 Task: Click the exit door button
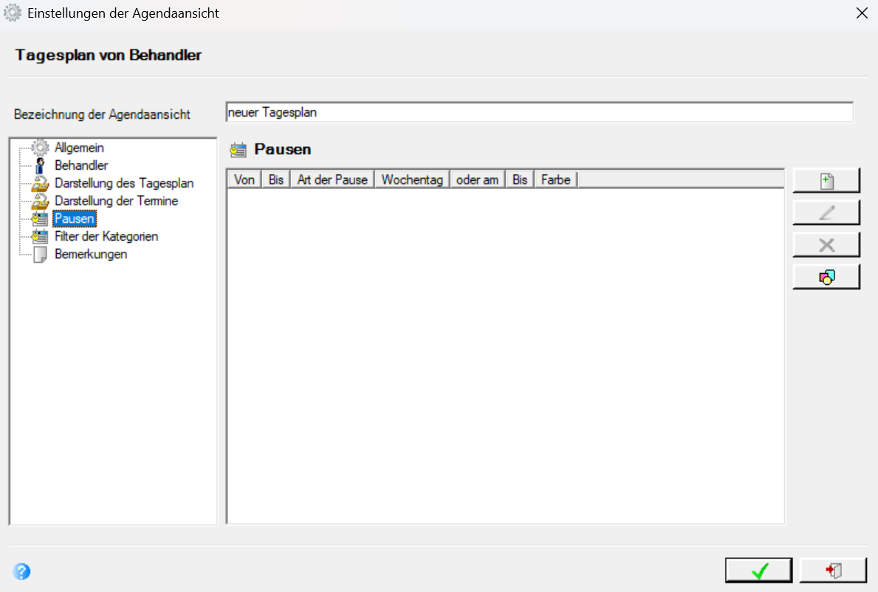tap(833, 570)
